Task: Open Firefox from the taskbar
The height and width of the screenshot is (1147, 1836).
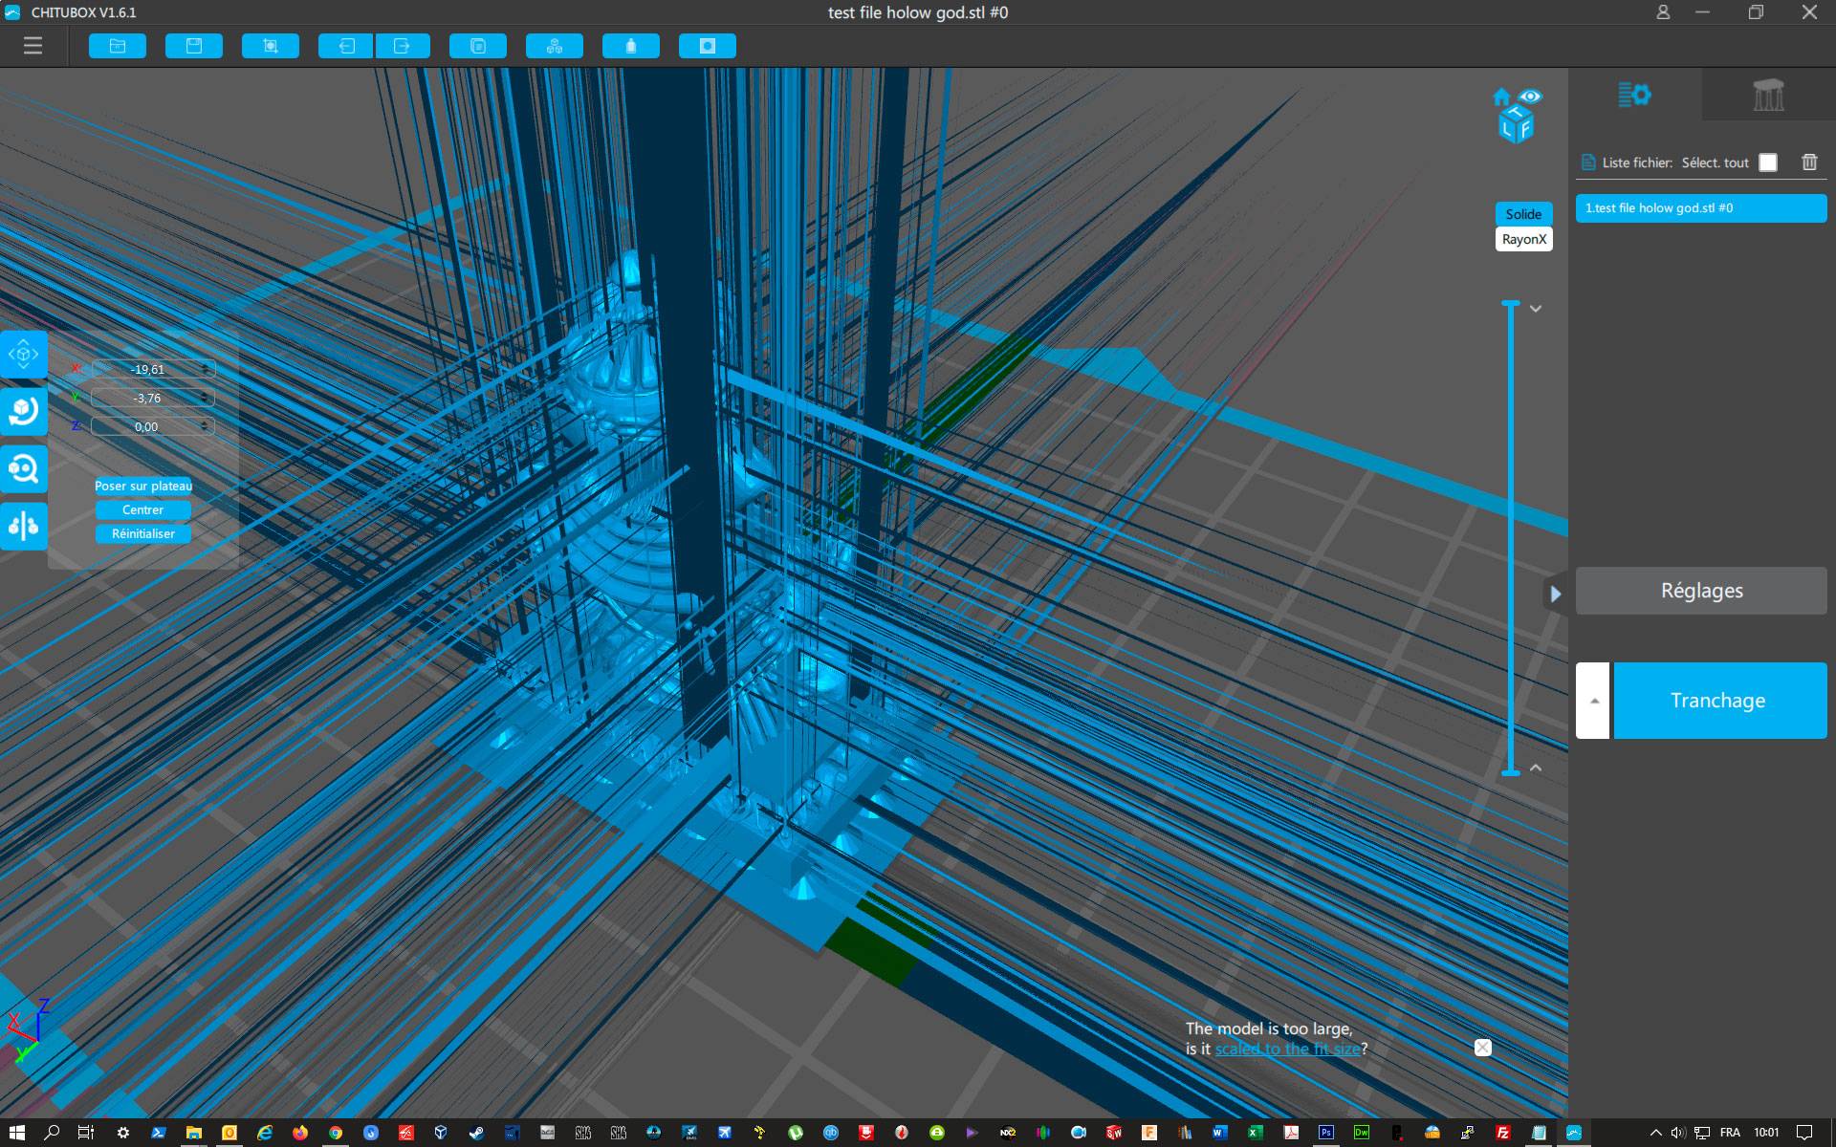Action: tap(300, 1133)
